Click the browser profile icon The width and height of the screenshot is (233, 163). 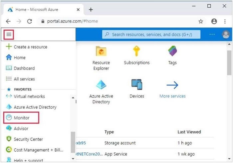click(214, 21)
